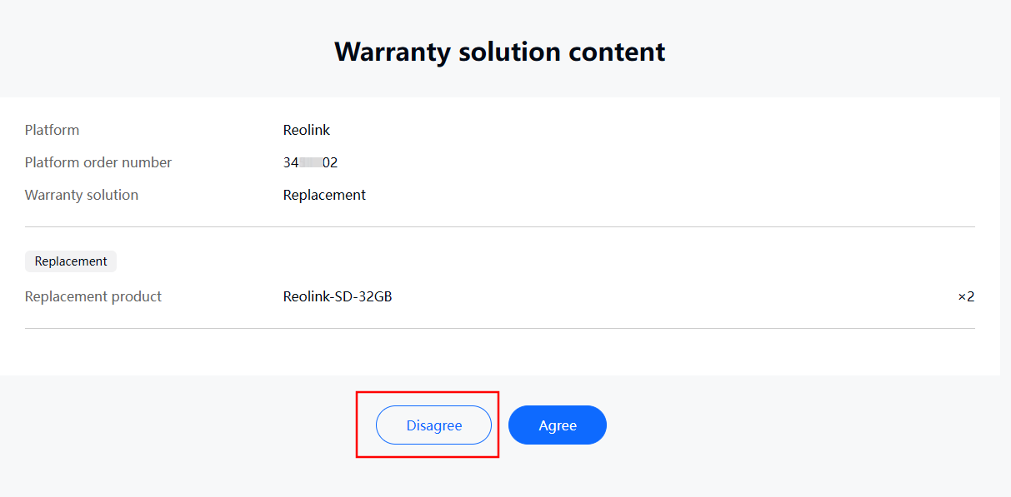Select the Platform order number label
This screenshot has width=1011, height=497.
pos(98,162)
